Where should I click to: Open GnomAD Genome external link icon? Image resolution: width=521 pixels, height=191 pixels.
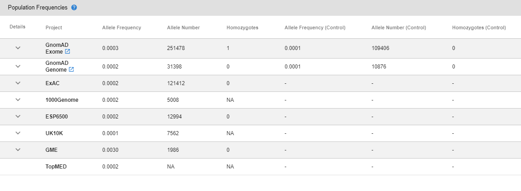pyautogui.click(x=71, y=70)
